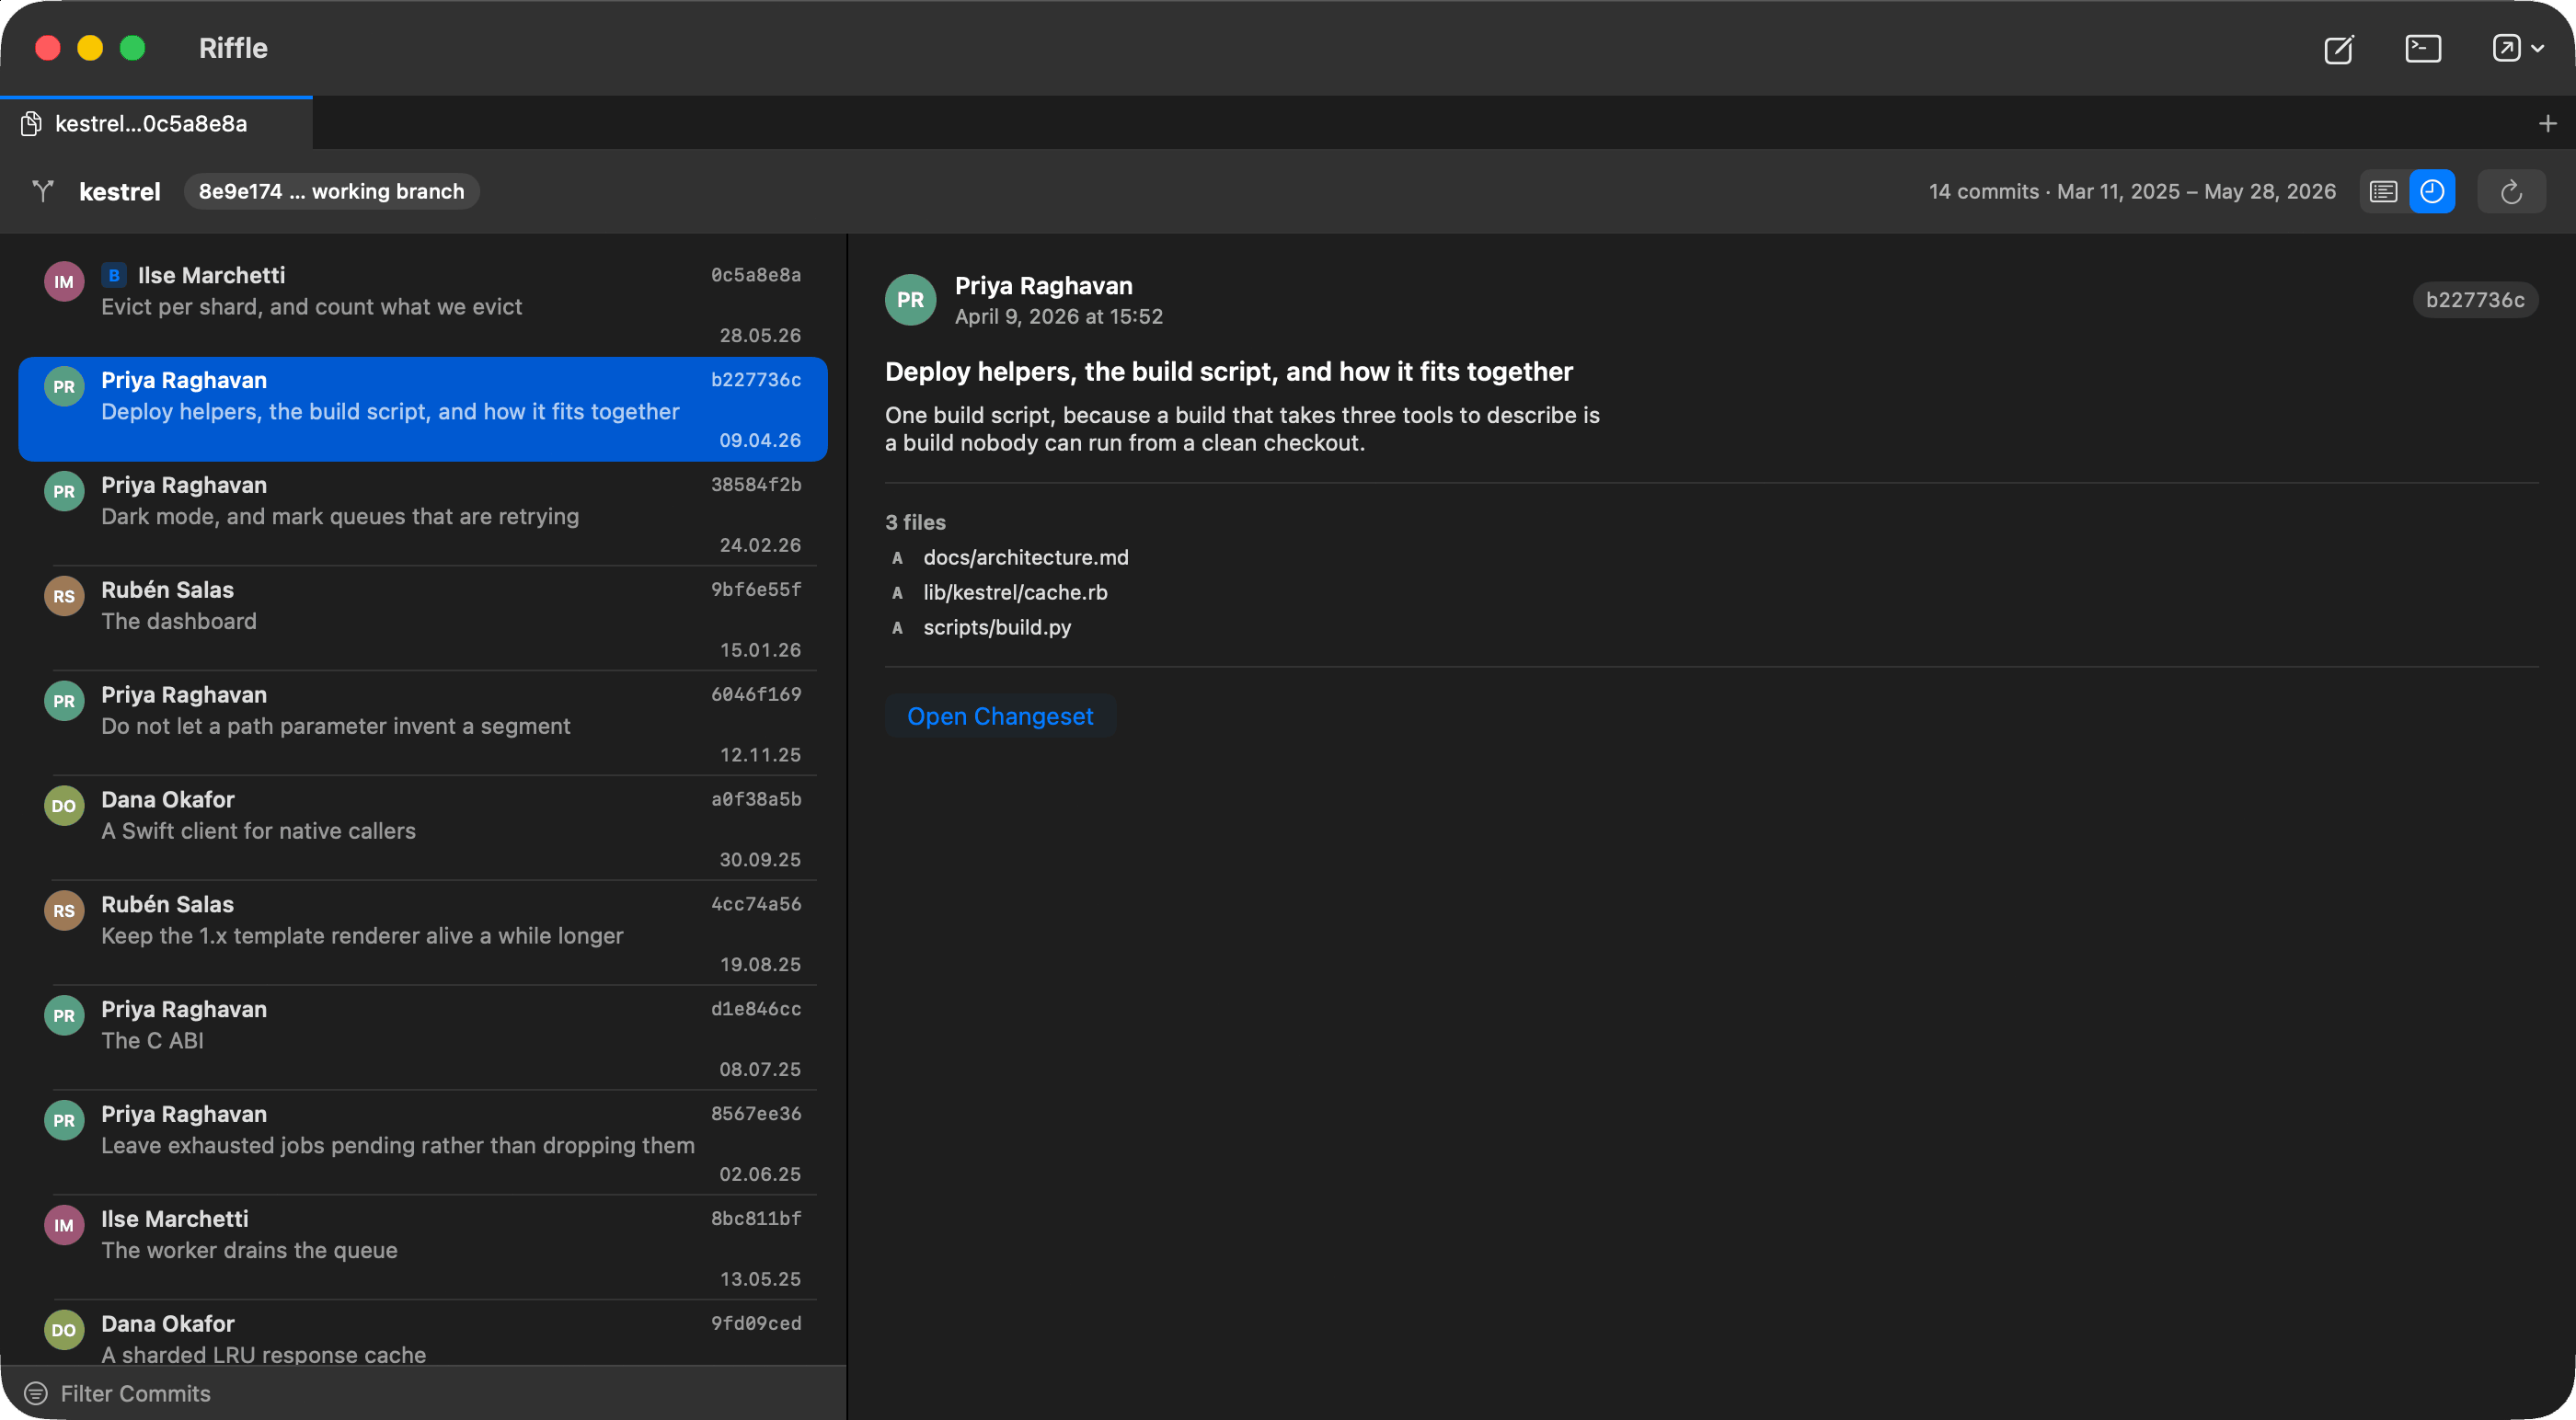Open the external-open dropdown arrow

pyautogui.click(x=2538, y=48)
